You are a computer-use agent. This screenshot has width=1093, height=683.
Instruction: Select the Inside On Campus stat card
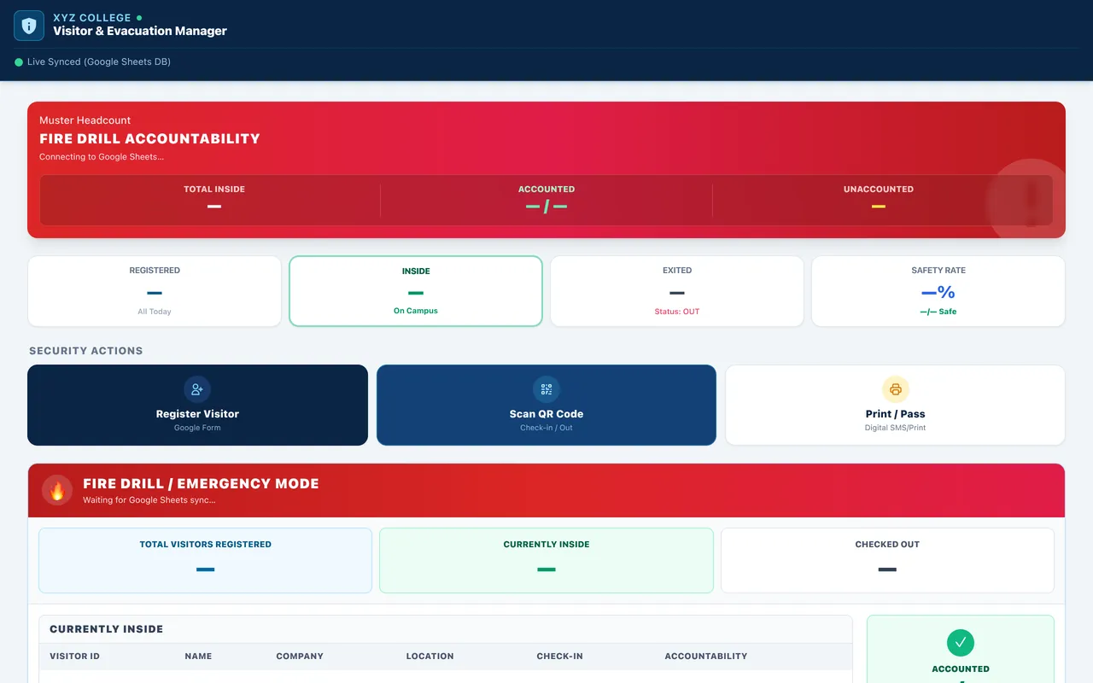coord(416,291)
